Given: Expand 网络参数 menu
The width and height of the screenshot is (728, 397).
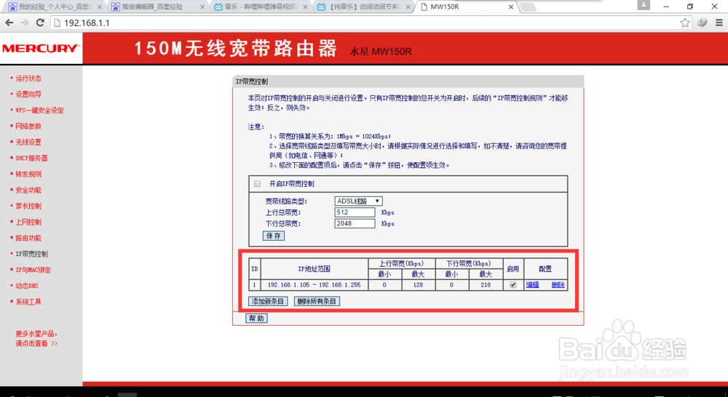Looking at the screenshot, I should 28,126.
